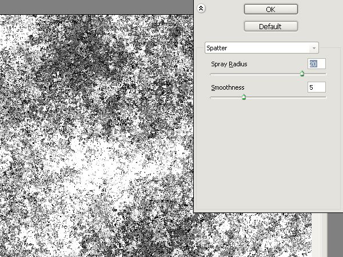Collapse the filter panel with double-chevron icon
Screen dimensions: 343x257
pos(201,9)
